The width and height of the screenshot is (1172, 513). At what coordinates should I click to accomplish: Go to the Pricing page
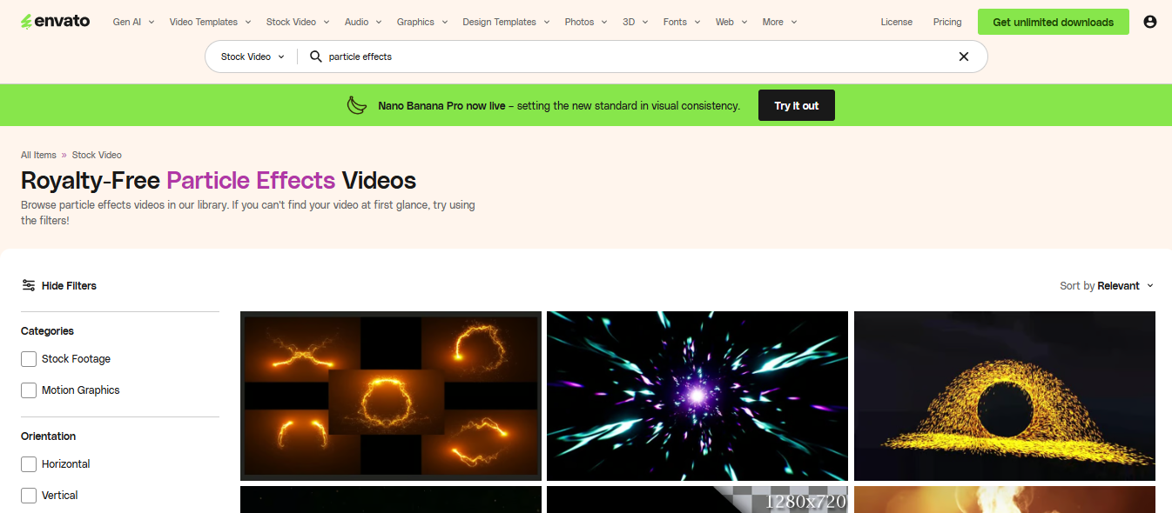[947, 22]
